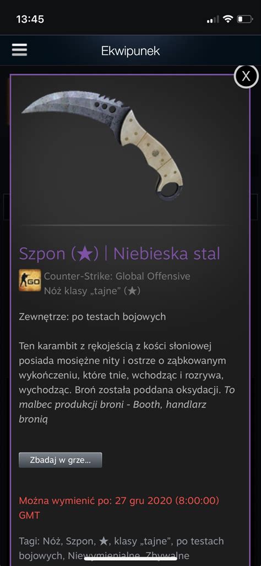This screenshot has height=566, width=261.
Task: Tap the star symbol in item title
Action: [85, 254]
